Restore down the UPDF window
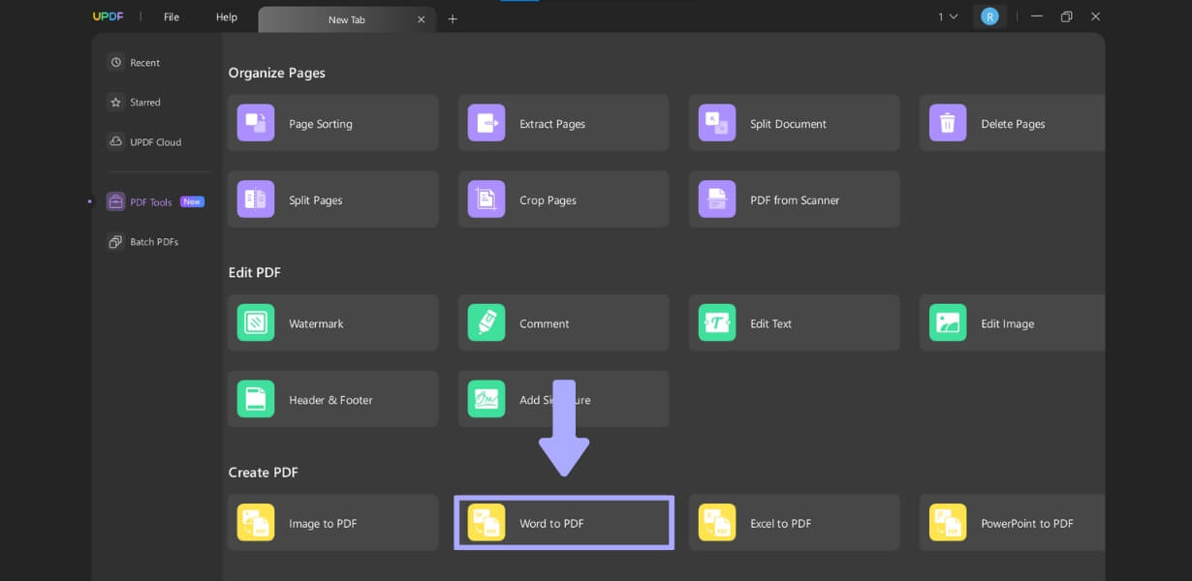Screen dimensions: 1192x581 [x=1066, y=16]
